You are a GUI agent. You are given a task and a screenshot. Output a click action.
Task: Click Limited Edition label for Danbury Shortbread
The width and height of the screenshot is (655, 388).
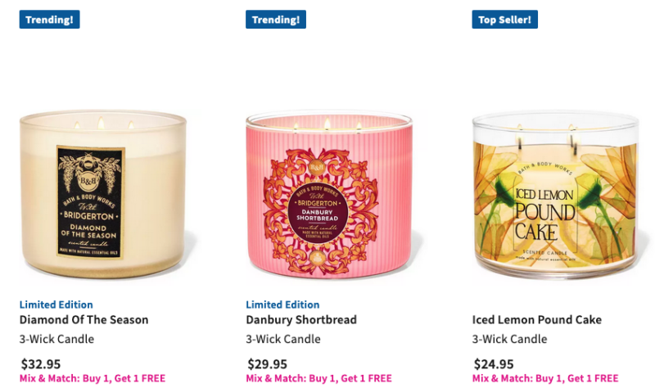282,305
